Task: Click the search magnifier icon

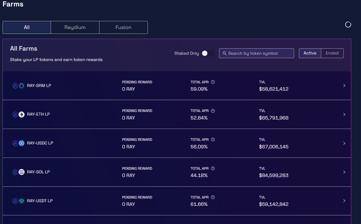Action: click(x=225, y=53)
